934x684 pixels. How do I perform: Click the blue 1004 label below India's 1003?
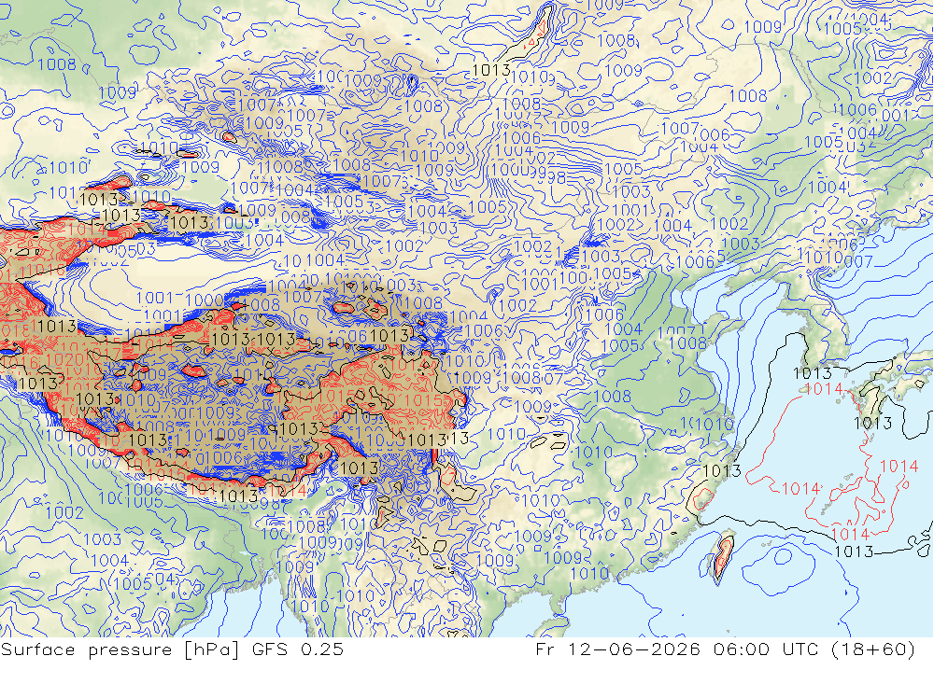[110, 561]
